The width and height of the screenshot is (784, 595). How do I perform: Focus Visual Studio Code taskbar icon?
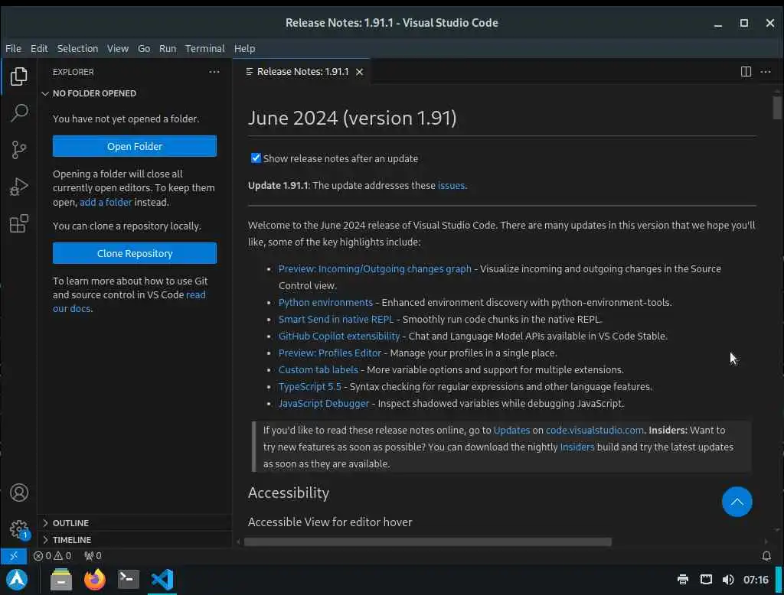click(x=162, y=580)
